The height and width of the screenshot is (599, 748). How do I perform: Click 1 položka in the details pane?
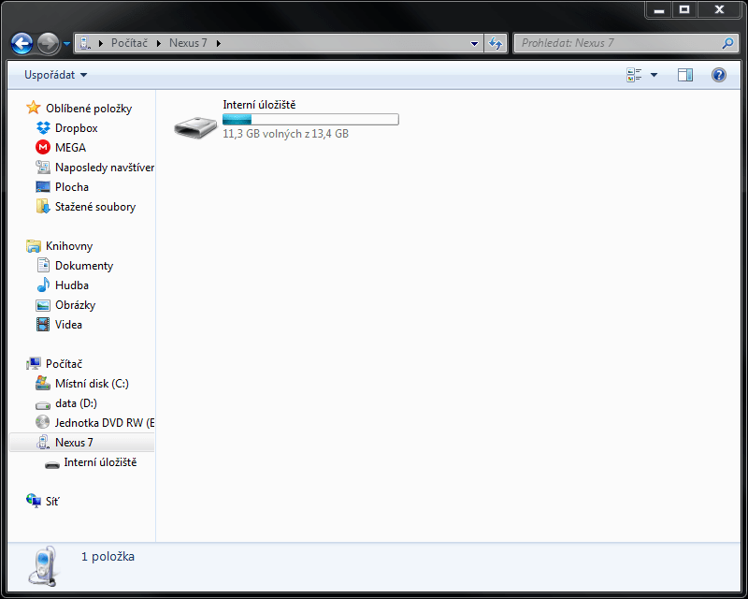point(108,557)
